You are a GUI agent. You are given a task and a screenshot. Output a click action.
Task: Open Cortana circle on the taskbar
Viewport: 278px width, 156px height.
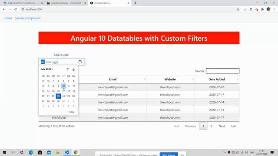(22, 152)
